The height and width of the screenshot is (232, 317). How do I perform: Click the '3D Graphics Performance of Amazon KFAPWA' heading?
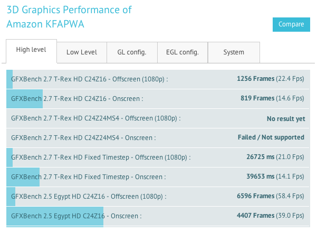[69, 17]
